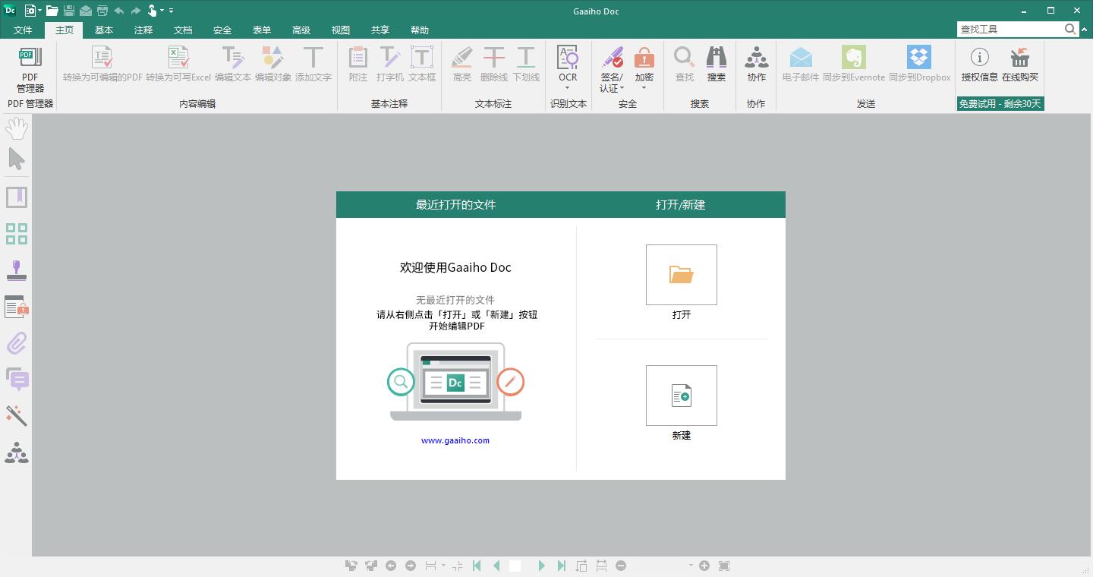Expand the OCR dropdown
Viewport: 1093px width, 577px height.
coord(568,88)
